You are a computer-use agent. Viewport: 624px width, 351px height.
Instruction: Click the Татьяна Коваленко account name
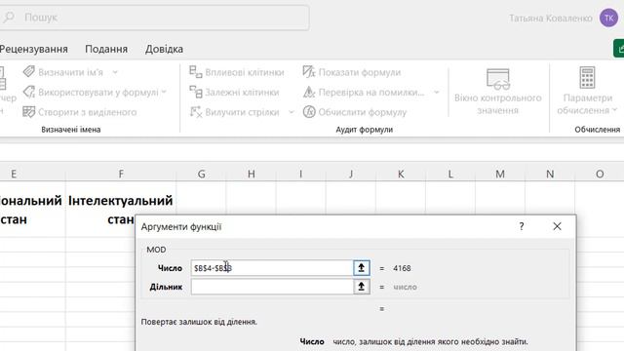pos(551,18)
